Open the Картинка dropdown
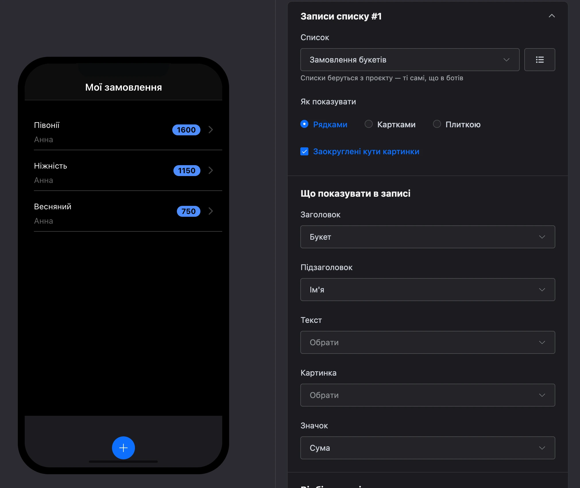This screenshot has height=488, width=580. click(428, 395)
